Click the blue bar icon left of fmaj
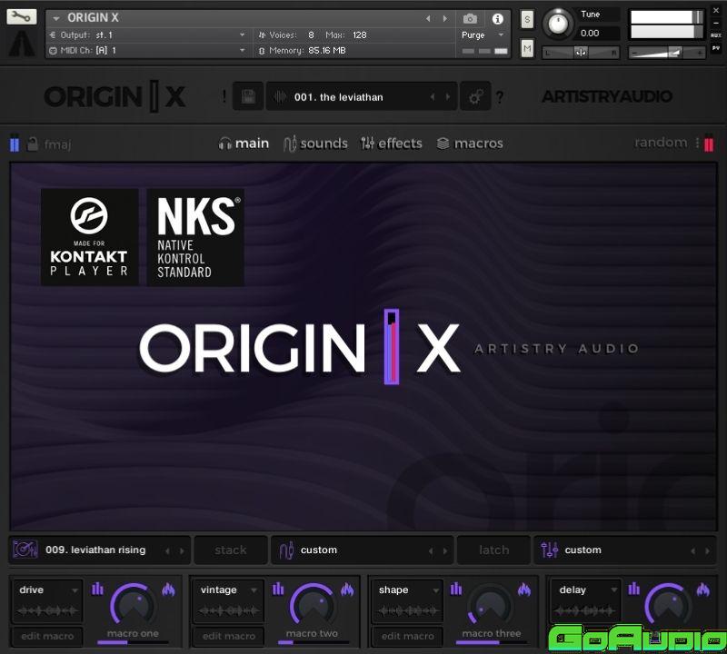 pos(15,144)
